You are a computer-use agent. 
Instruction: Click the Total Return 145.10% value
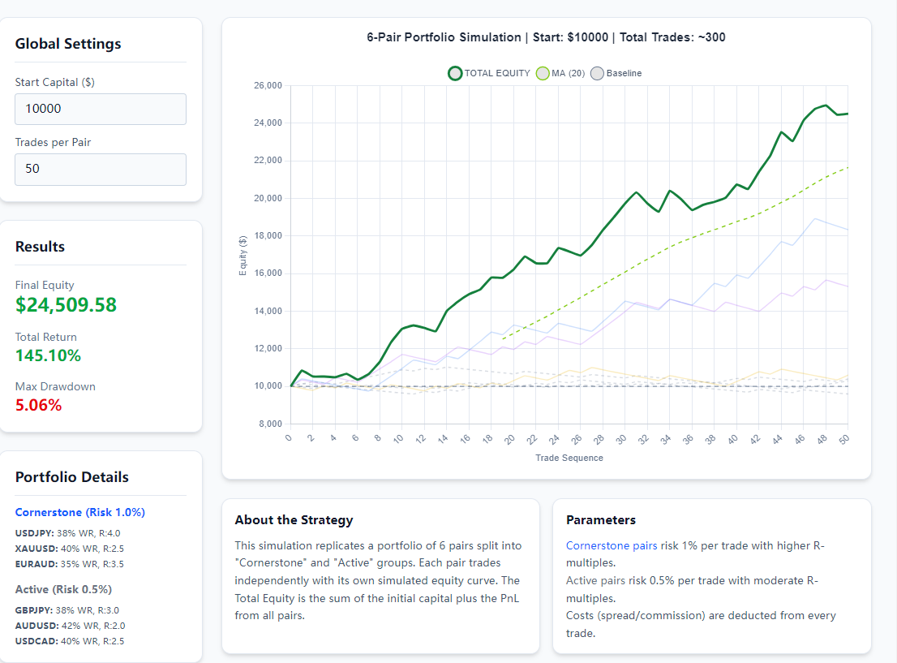click(x=48, y=355)
